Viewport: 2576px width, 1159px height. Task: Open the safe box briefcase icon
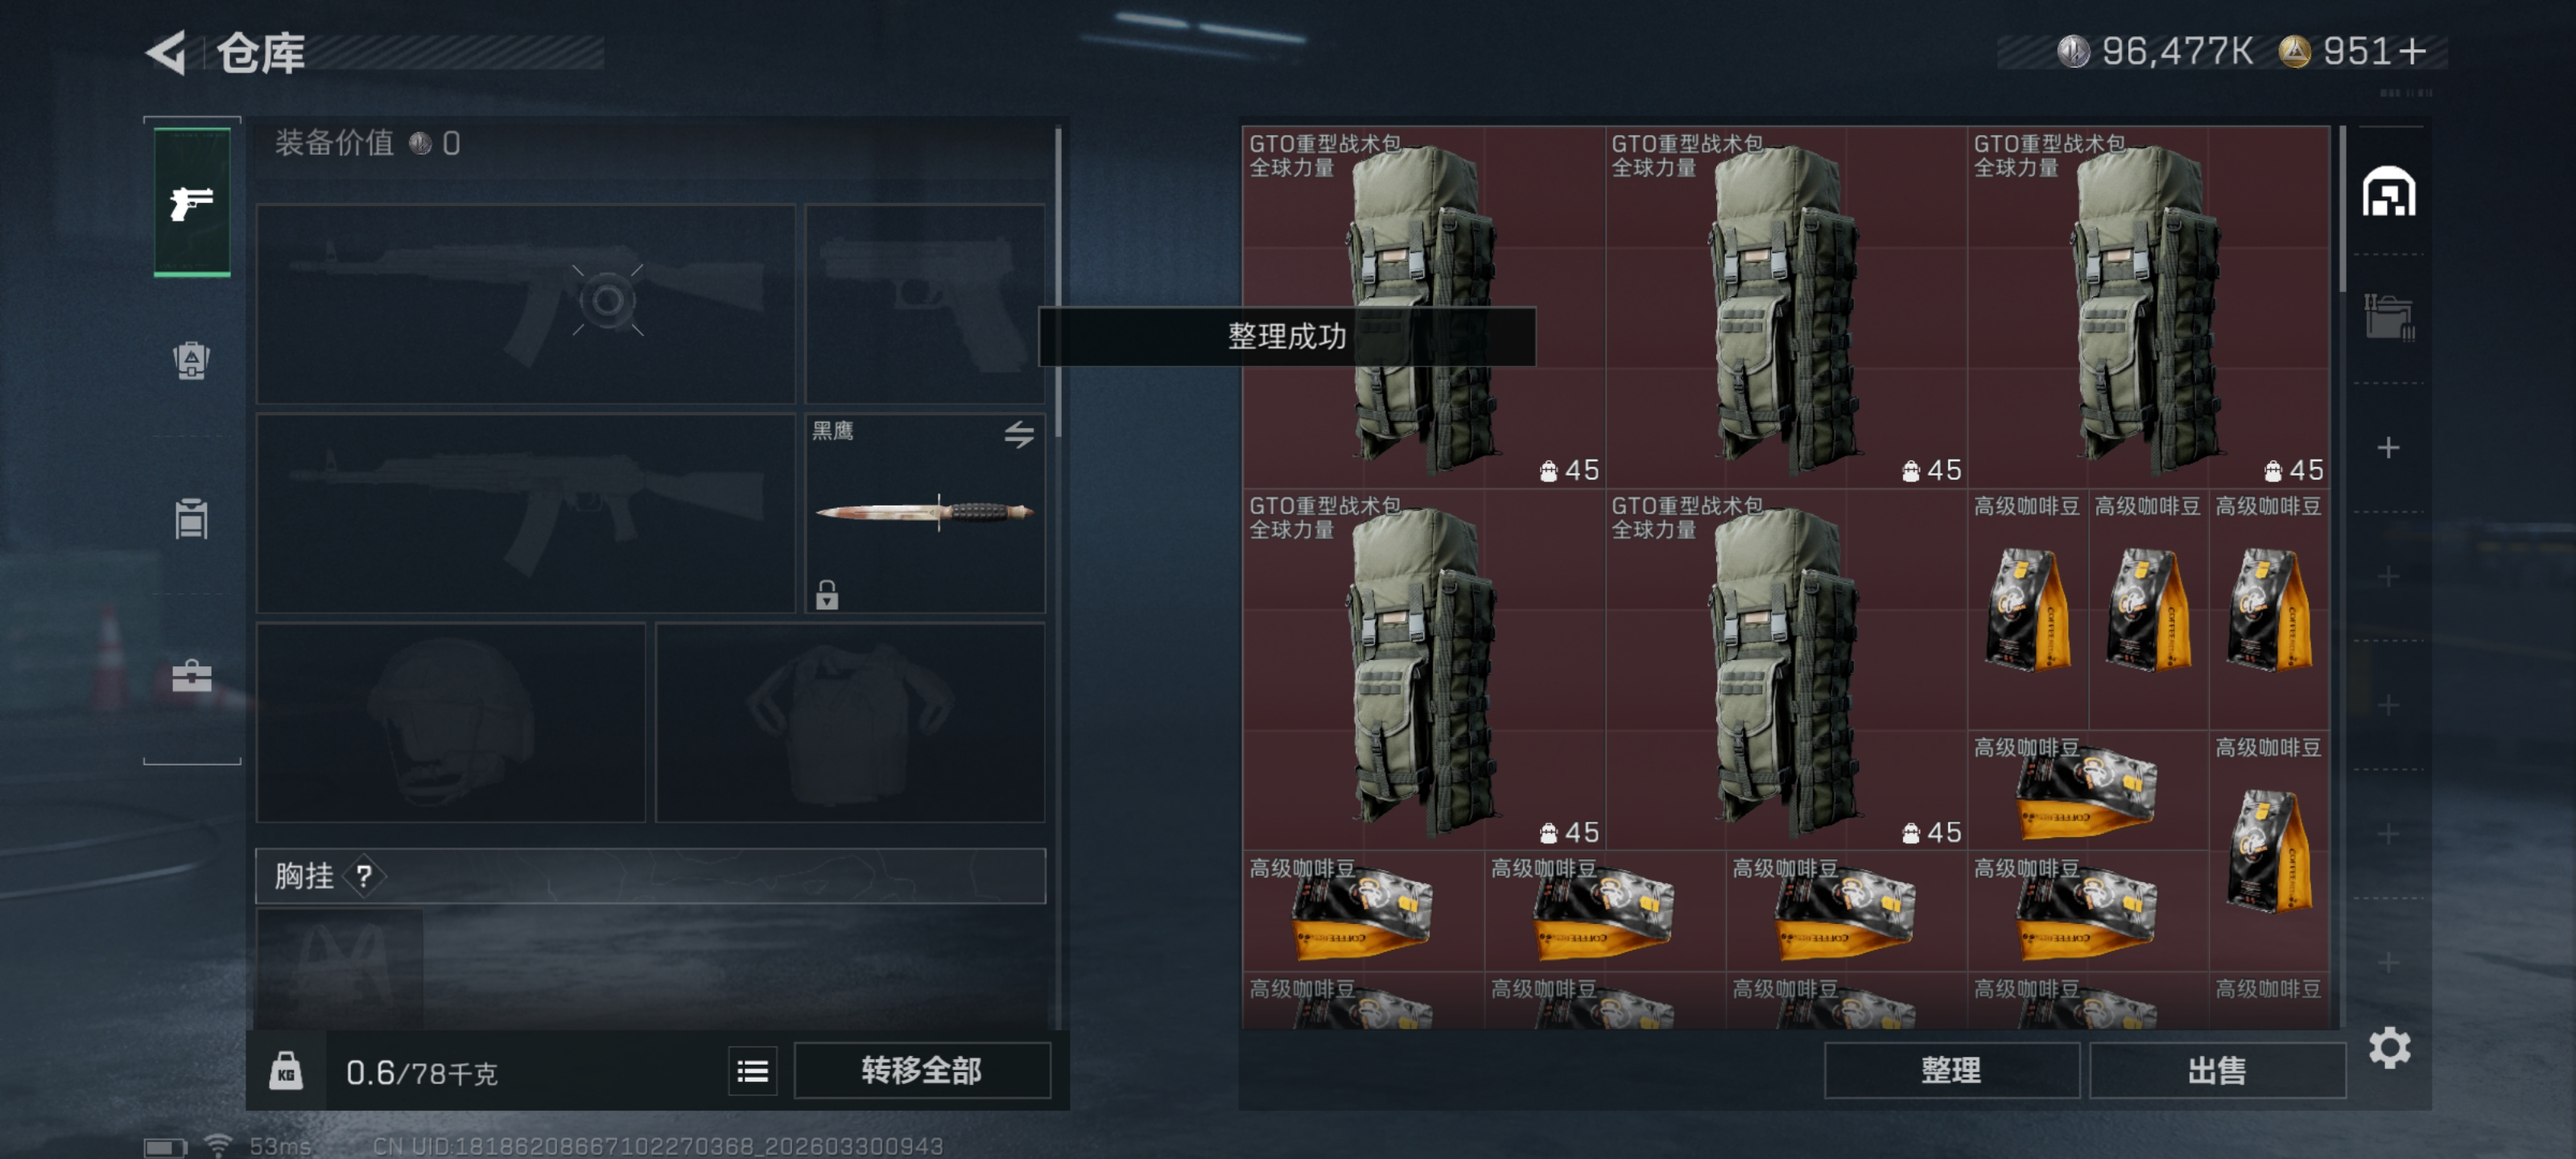[191, 677]
